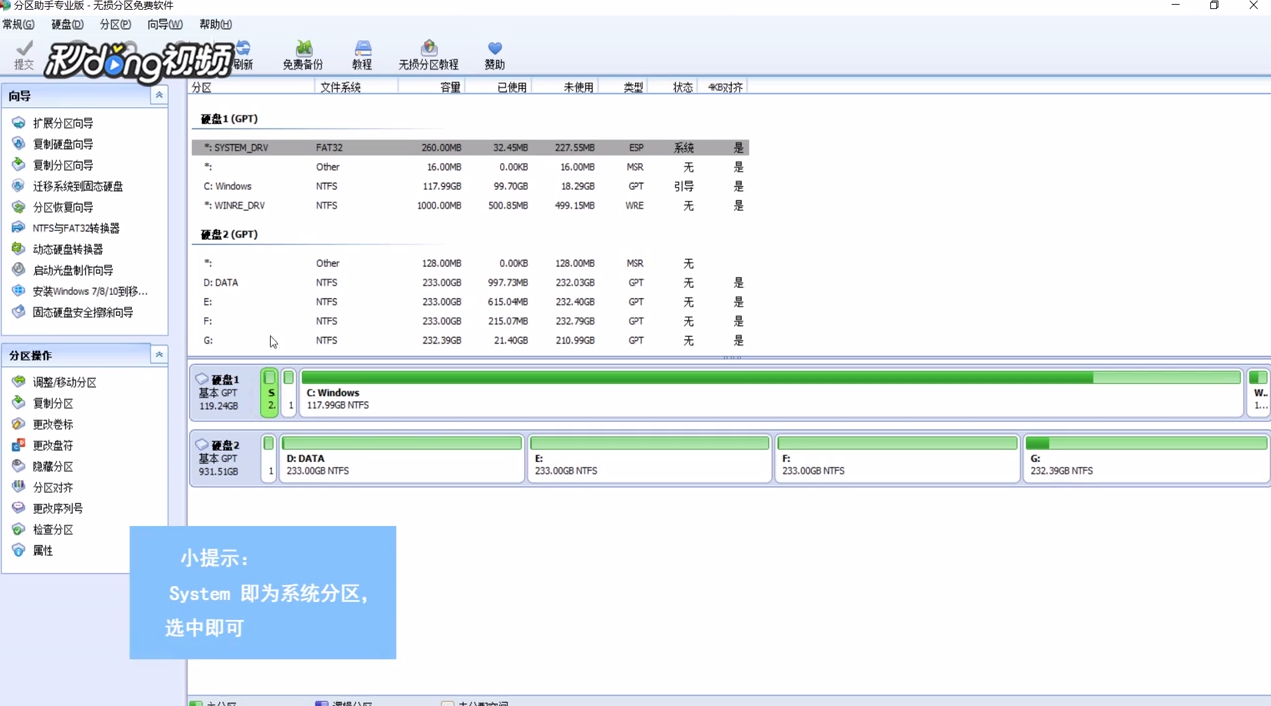Sort by 未使用 column header
1271x706 pixels.
(565, 87)
